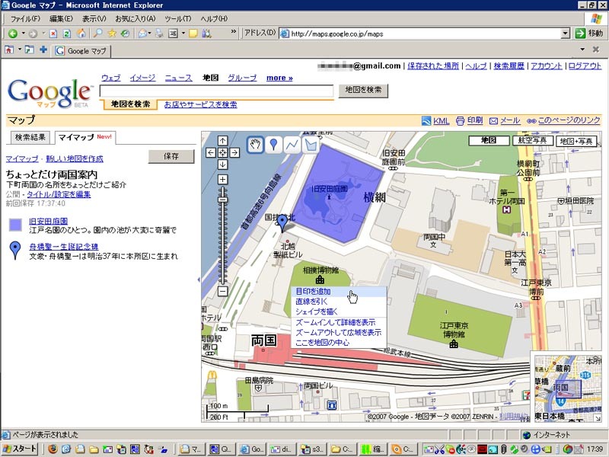This screenshot has width=609, height=457.
Task: Open the address bar dropdown arrow
Action: pos(566,34)
